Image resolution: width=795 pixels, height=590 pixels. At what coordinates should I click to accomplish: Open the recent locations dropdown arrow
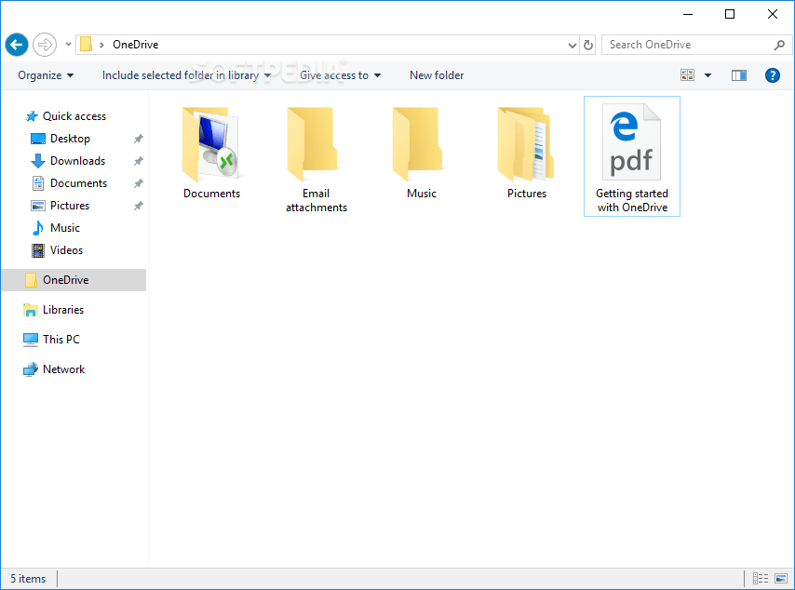[x=68, y=45]
